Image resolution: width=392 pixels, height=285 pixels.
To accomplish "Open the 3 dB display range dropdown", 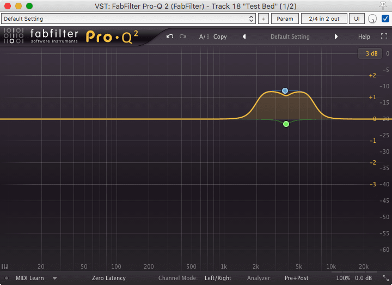I will click(371, 53).
